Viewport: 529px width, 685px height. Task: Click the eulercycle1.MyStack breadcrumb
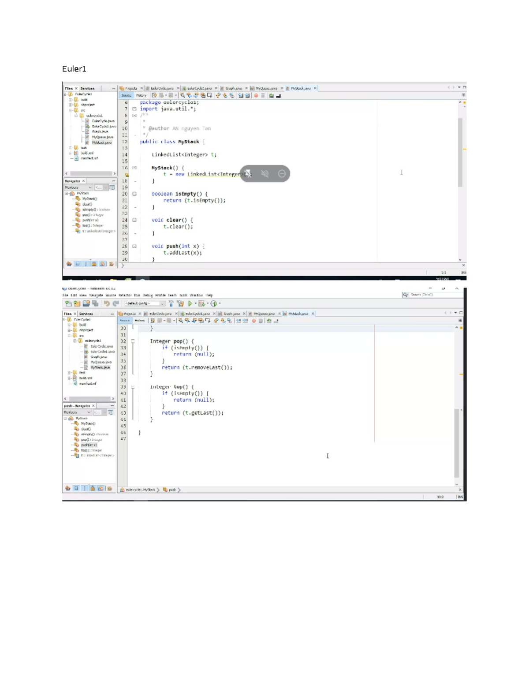click(x=140, y=490)
